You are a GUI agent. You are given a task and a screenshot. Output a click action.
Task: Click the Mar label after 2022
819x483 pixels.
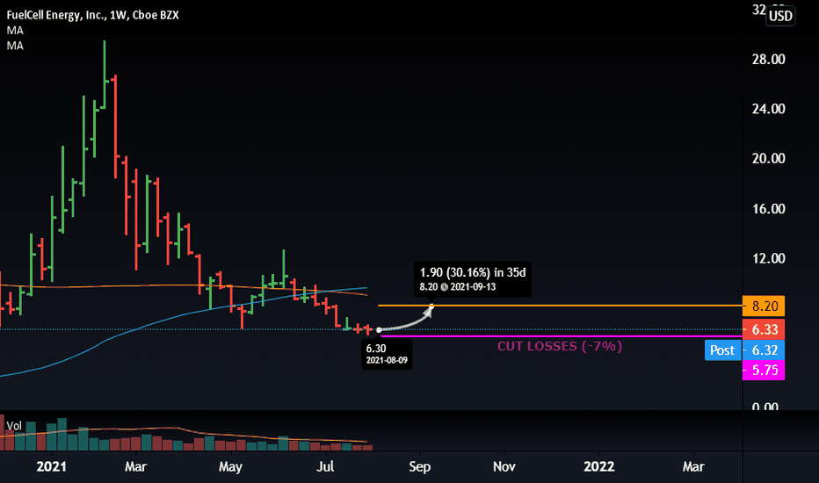point(693,466)
